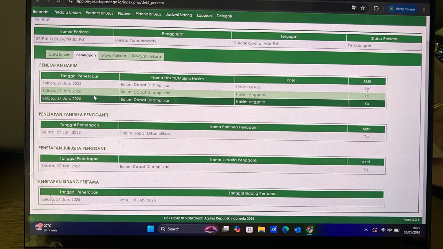Open Microsoft Store from the taskbar
Image resolution: width=443 pixels, height=249 pixels.
[x=249, y=229]
